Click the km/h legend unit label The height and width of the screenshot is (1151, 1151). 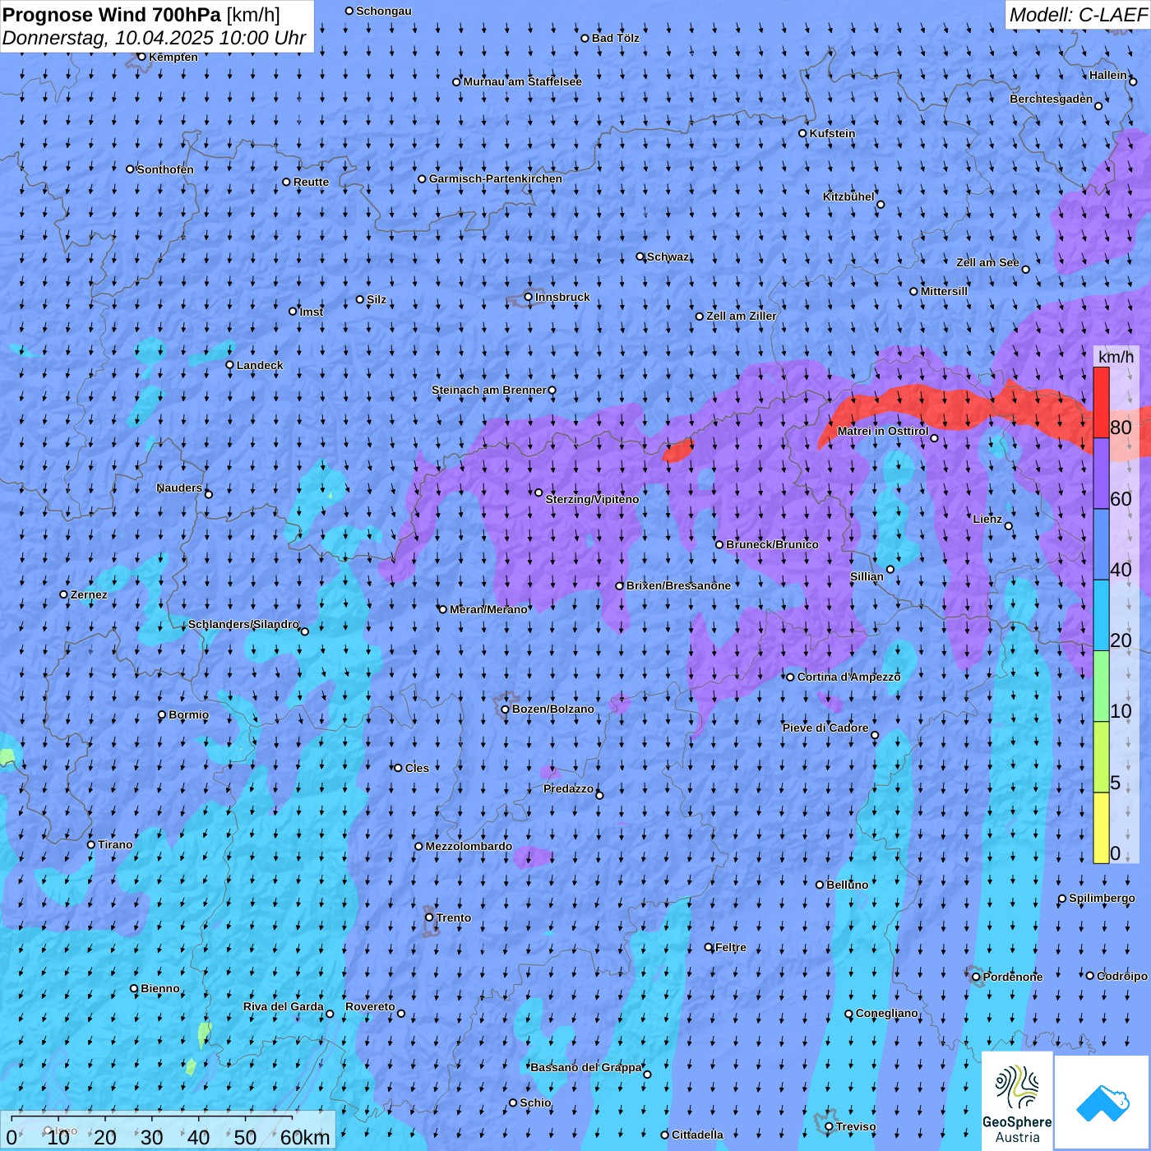pyautogui.click(x=1116, y=357)
